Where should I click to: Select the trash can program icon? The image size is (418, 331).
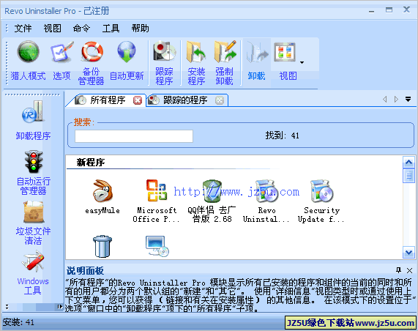(102, 246)
